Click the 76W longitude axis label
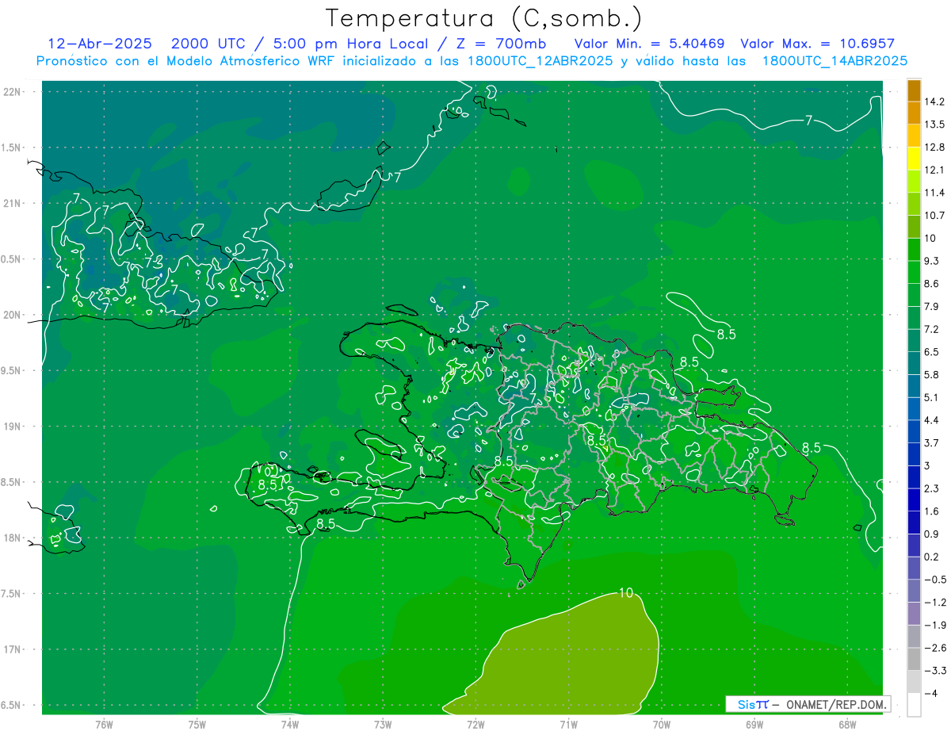 click(x=104, y=725)
